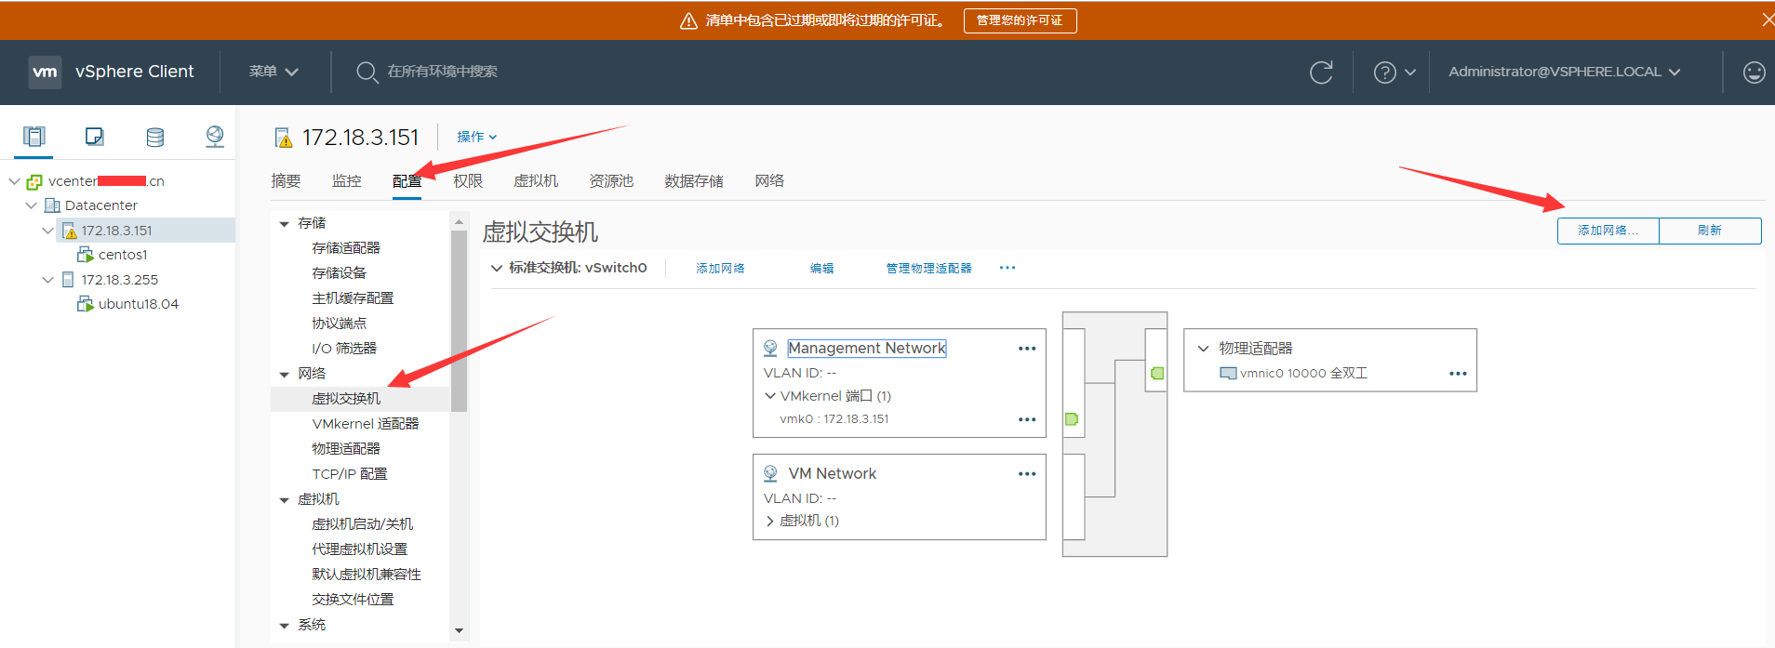1775x648 pixels.
Task: Collapse the 物理适配器 panel
Action: (1203, 349)
